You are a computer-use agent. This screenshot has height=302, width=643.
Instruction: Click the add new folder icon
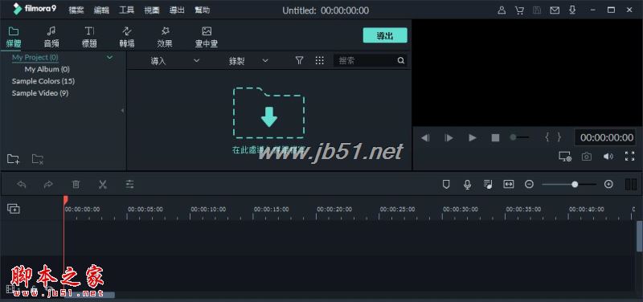pyautogui.click(x=13, y=159)
